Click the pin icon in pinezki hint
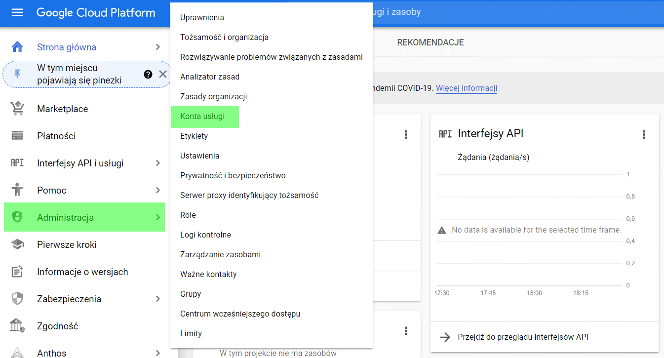The image size is (664, 358). coord(17,74)
